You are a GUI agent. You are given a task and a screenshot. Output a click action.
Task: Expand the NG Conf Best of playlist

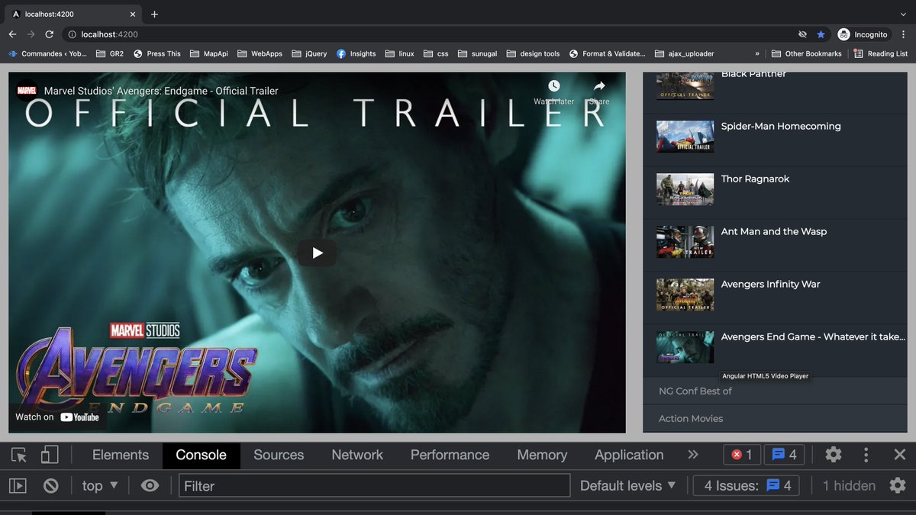pos(775,391)
